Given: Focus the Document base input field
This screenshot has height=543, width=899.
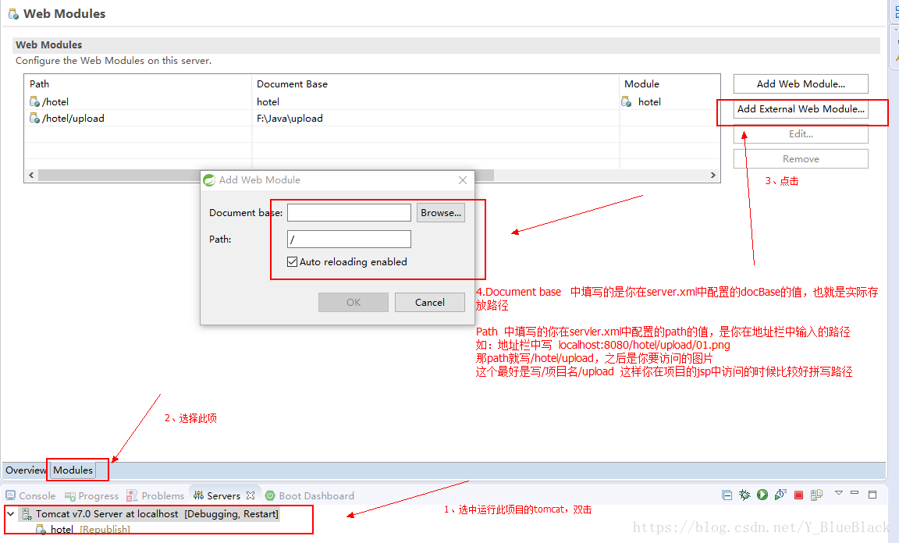Looking at the screenshot, I should tap(349, 213).
